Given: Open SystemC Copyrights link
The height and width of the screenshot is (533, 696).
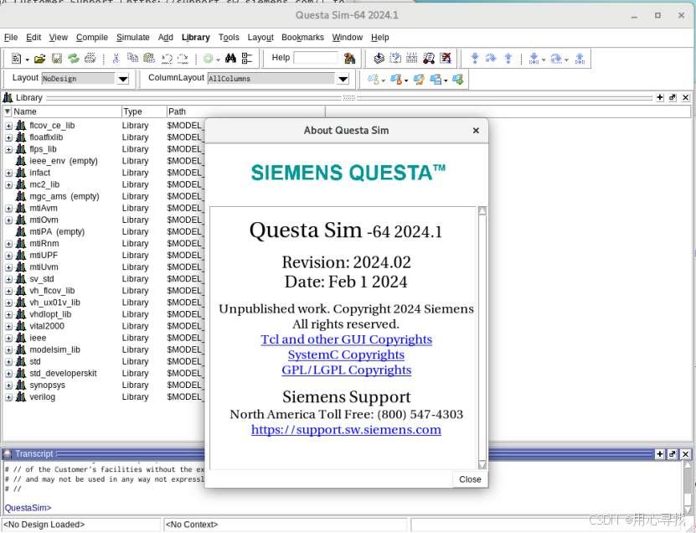Looking at the screenshot, I should tap(346, 354).
